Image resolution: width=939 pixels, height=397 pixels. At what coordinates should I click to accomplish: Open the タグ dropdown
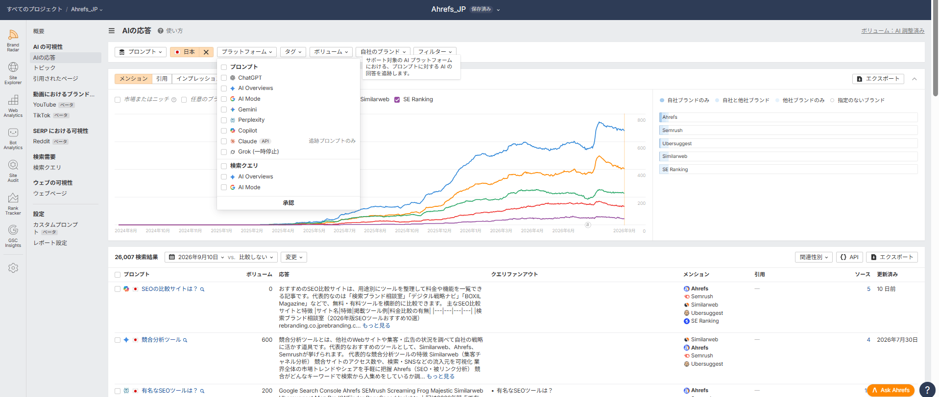[x=293, y=52]
